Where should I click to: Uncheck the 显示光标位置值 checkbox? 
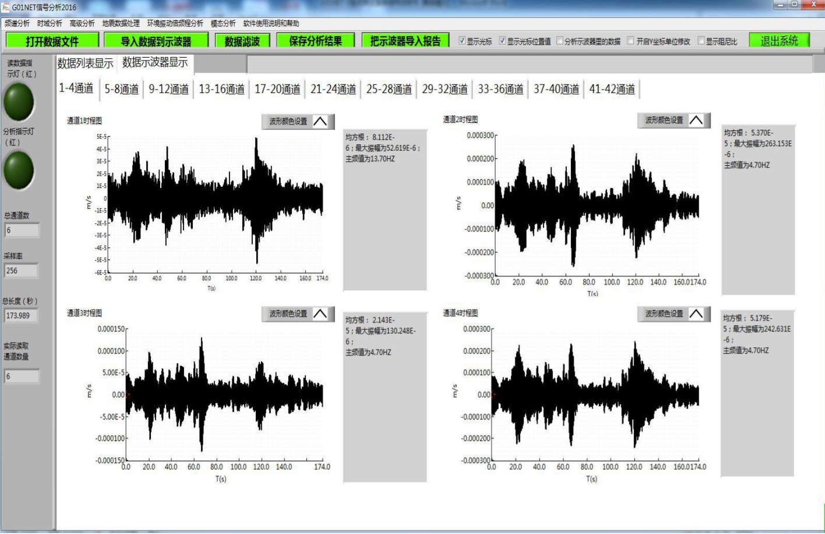(502, 41)
